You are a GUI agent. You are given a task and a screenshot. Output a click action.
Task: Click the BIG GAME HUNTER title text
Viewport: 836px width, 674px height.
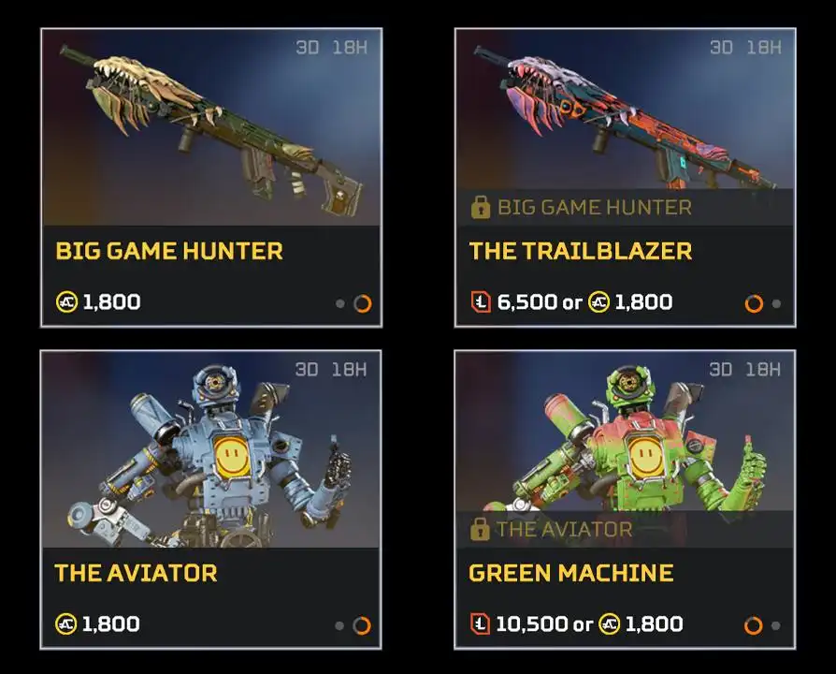click(169, 252)
